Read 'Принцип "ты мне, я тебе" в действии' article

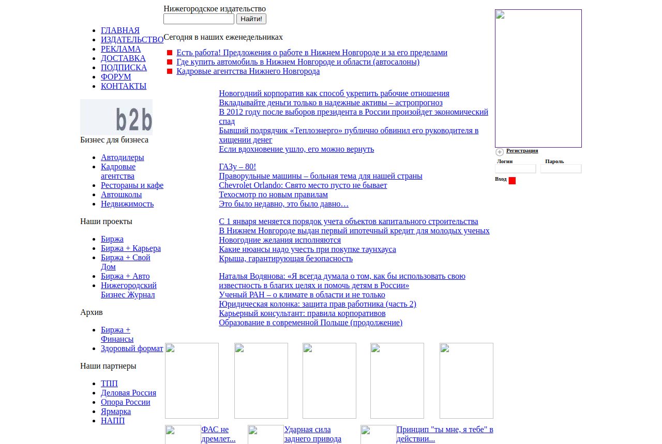coord(445,434)
